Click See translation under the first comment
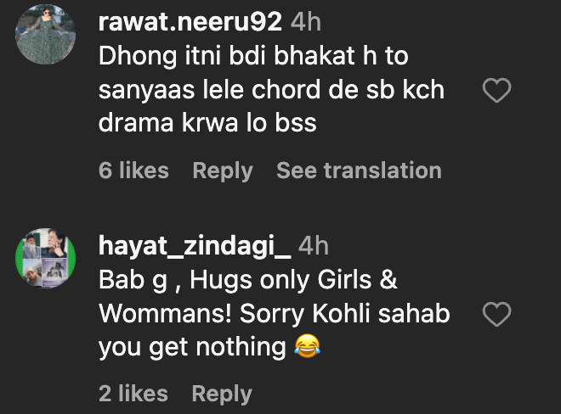 coord(359,171)
